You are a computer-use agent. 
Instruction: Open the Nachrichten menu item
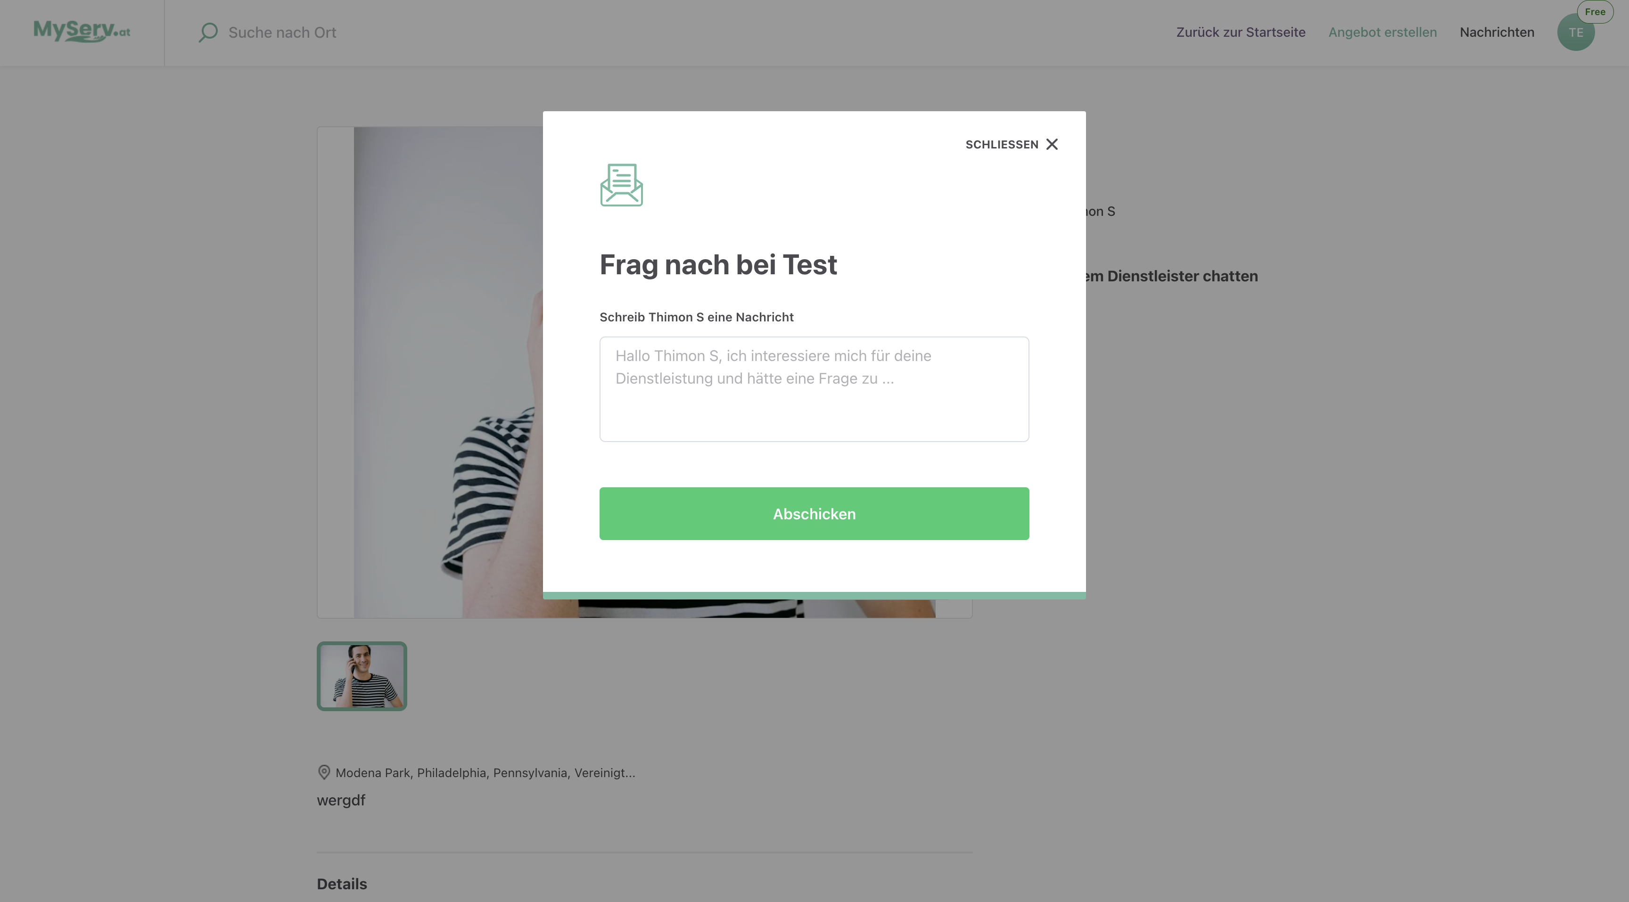(1497, 32)
